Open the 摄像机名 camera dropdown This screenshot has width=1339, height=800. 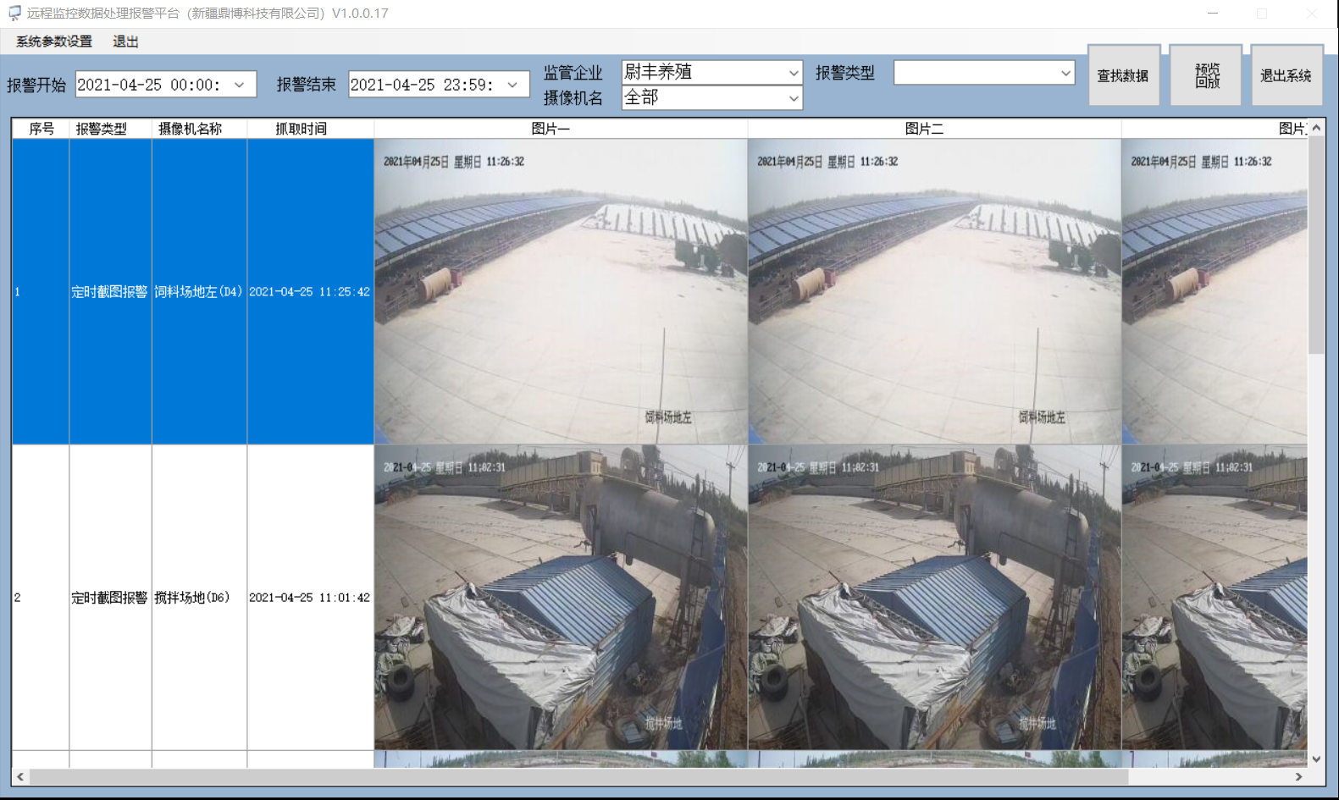tap(793, 98)
